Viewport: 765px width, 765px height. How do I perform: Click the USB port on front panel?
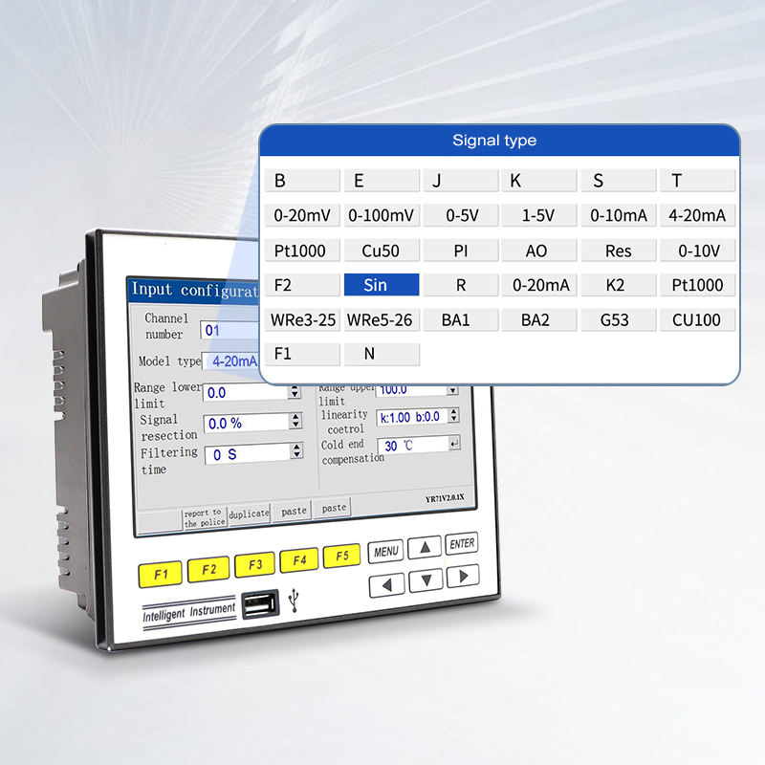(x=259, y=604)
